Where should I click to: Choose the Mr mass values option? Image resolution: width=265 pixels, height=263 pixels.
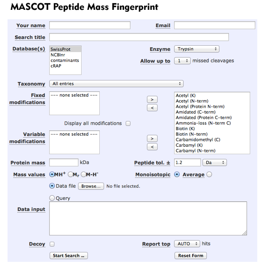click(x=70, y=175)
